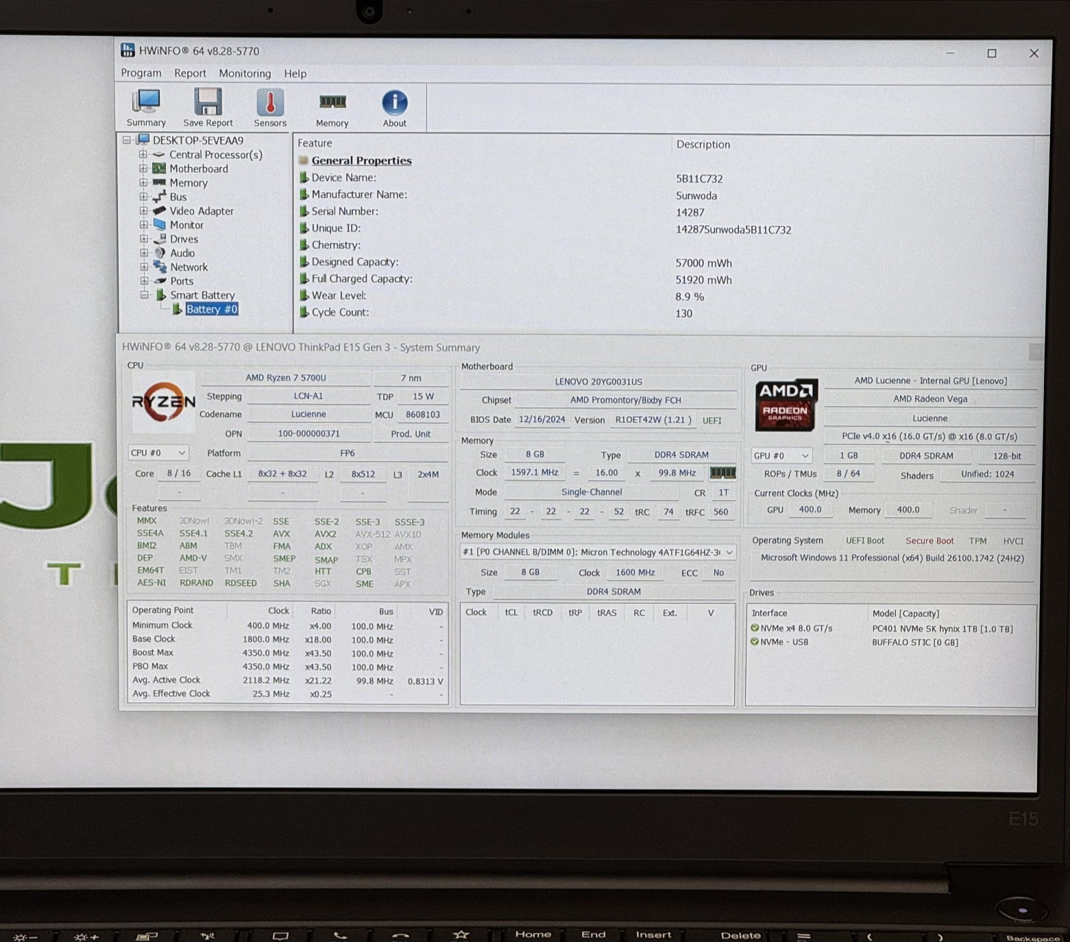
Task: Click the HWiNFO app icon in title bar
Action: [x=127, y=50]
